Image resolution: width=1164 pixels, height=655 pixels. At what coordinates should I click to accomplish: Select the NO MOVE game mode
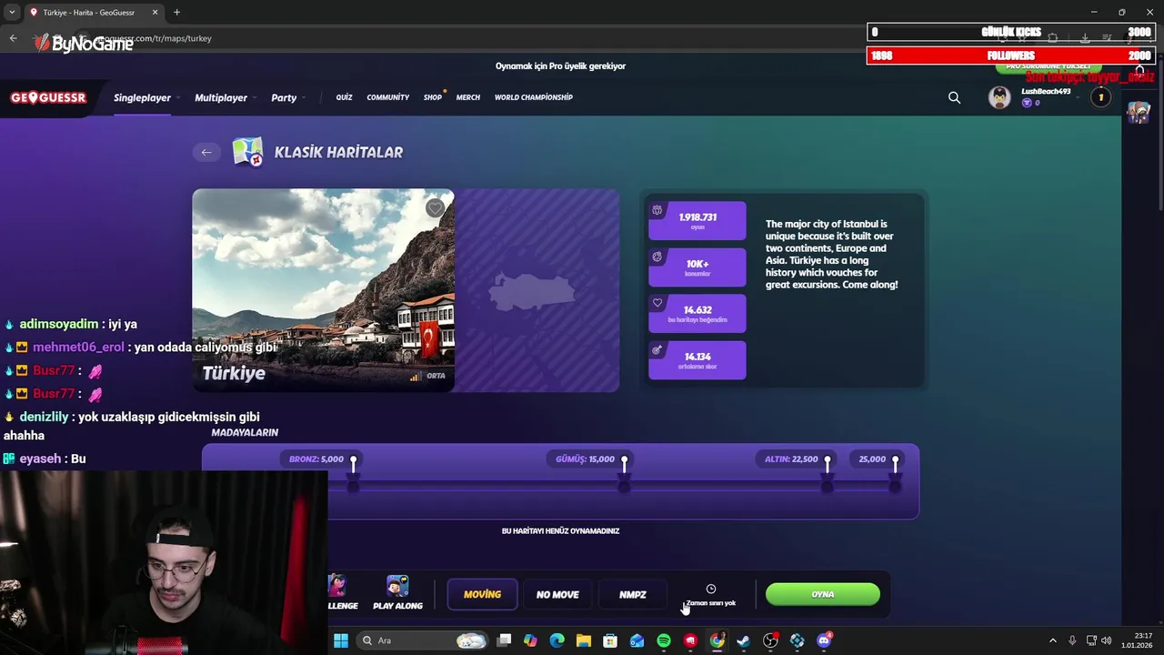point(557,594)
